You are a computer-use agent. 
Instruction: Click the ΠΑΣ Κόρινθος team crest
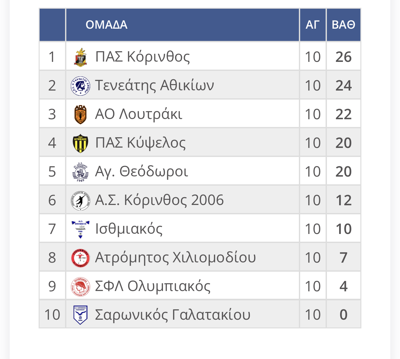[81, 57]
